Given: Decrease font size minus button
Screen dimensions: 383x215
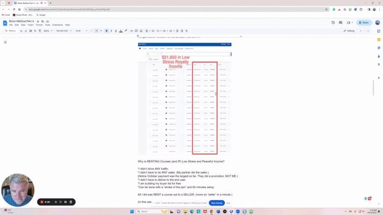Looking at the screenshot, I should [92, 31].
